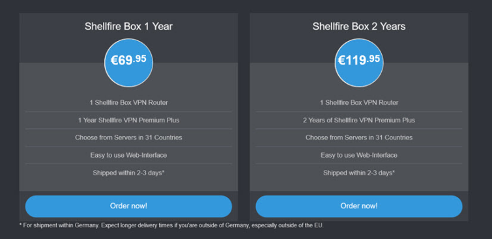
Task: Click 1 Year Shellfire VPN Premium Plus
Action: coord(128,120)
